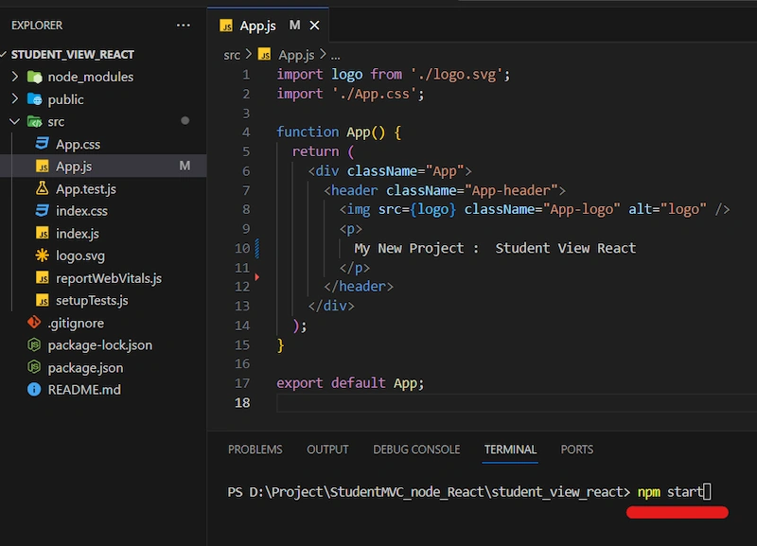Expand the node_modules folder chevron

click(14, 77)
